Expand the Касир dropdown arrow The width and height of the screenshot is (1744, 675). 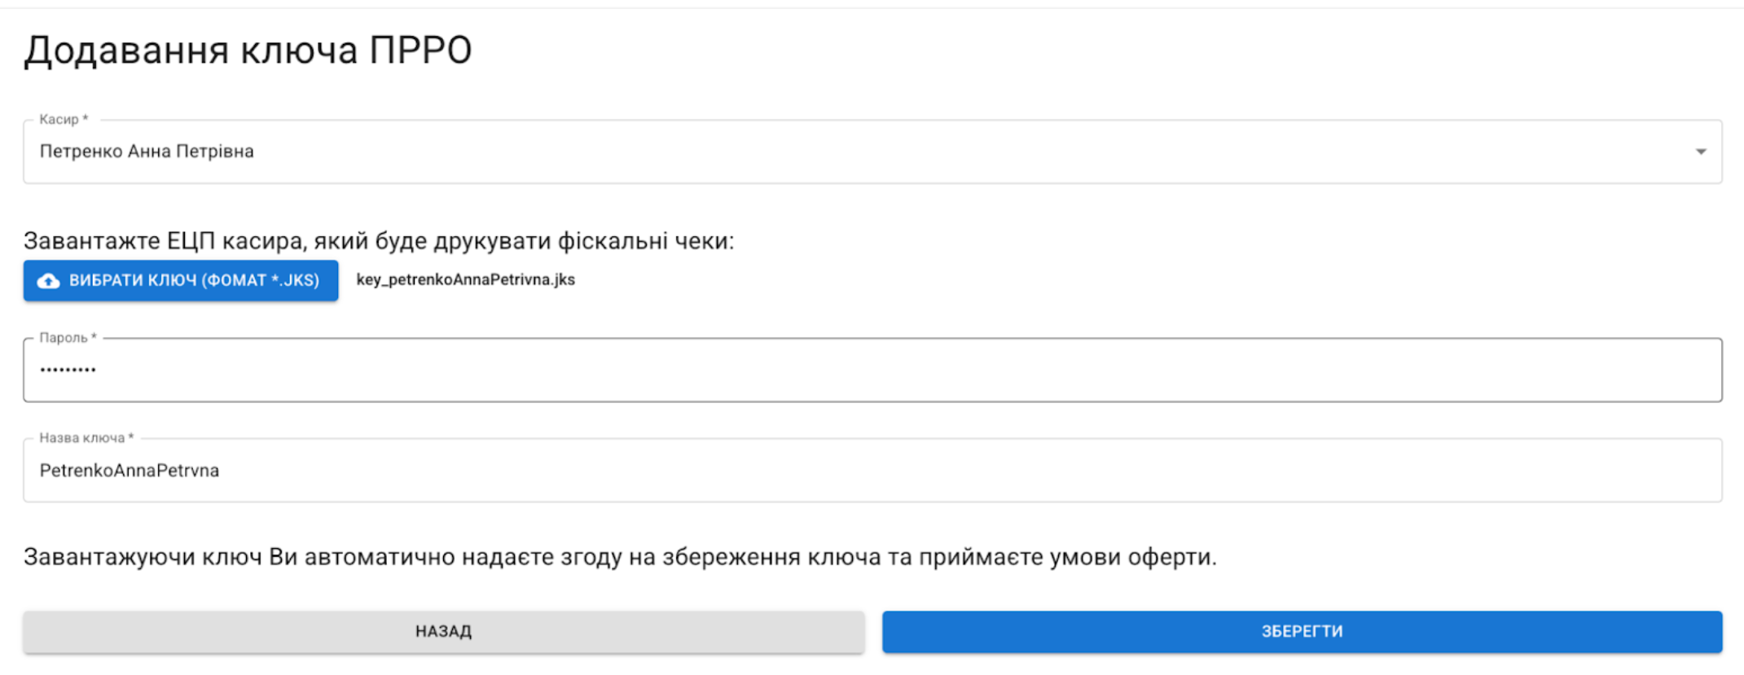(x=1700, y=152)
